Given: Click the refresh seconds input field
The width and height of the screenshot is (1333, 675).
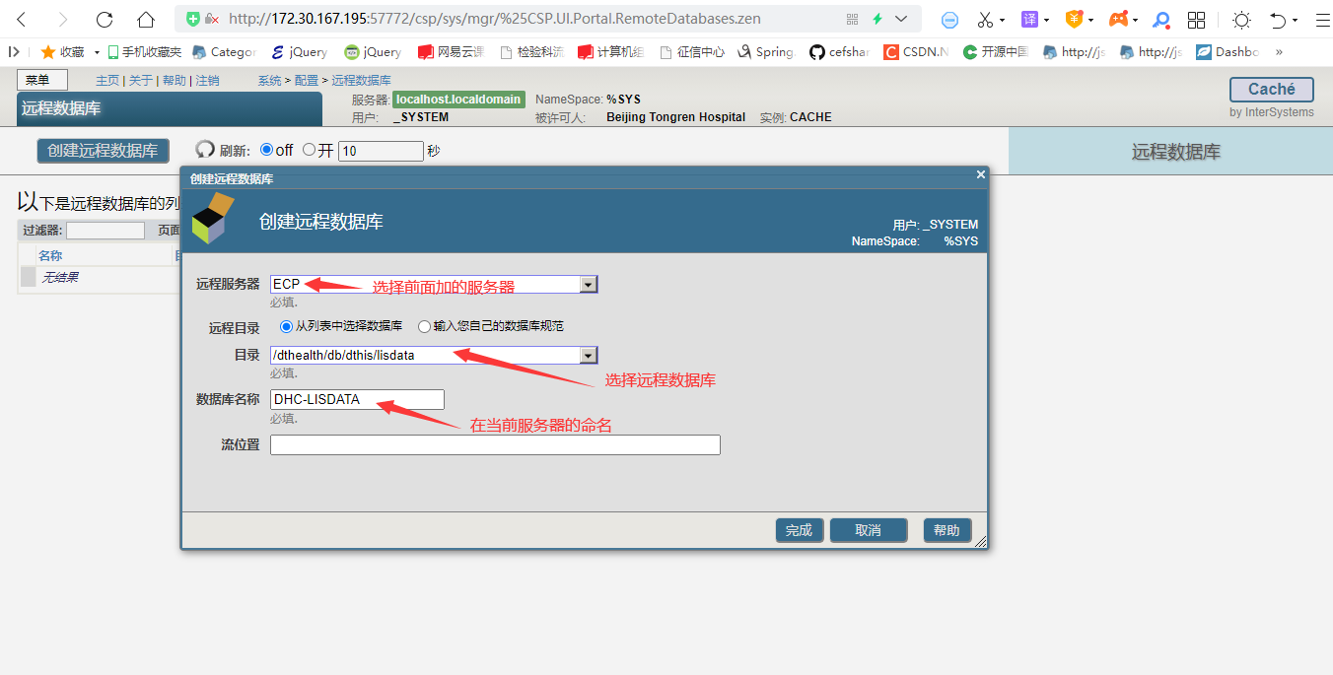Looking at the screenshot, I should [x=381, y=151].
